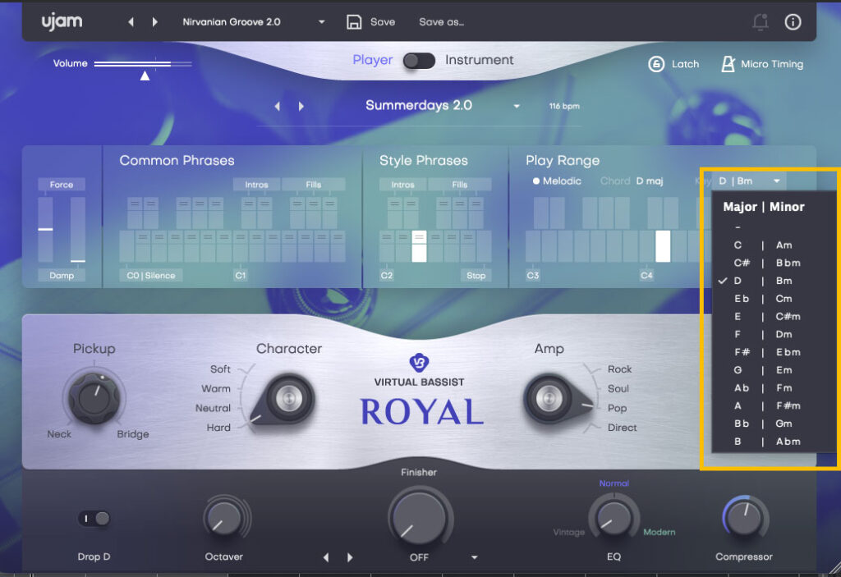Click the Virtual Bassist shield logo

click(x=419, y=363)
